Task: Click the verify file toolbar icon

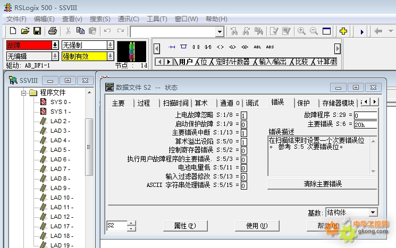Action: click(274, 31)
